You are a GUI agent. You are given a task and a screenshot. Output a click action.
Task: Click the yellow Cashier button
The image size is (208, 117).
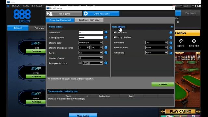[x=188, y=33]
